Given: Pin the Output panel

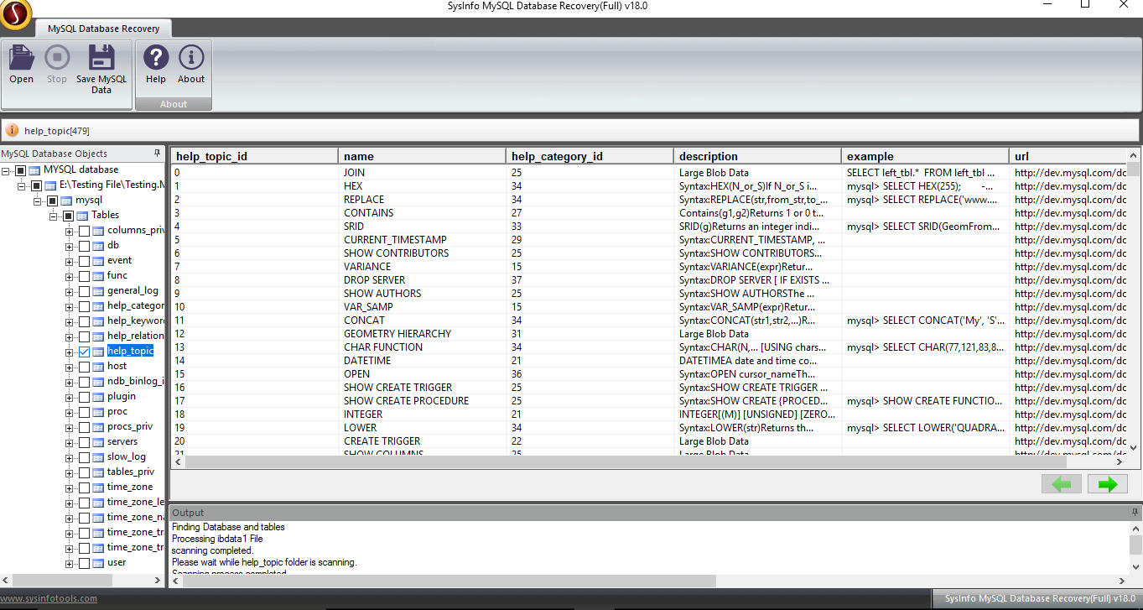Looking at the screenshot, I should (1134, 512).
